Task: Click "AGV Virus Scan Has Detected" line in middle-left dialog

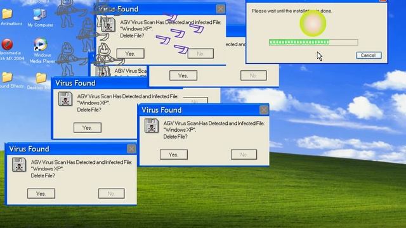Action: 128,96
